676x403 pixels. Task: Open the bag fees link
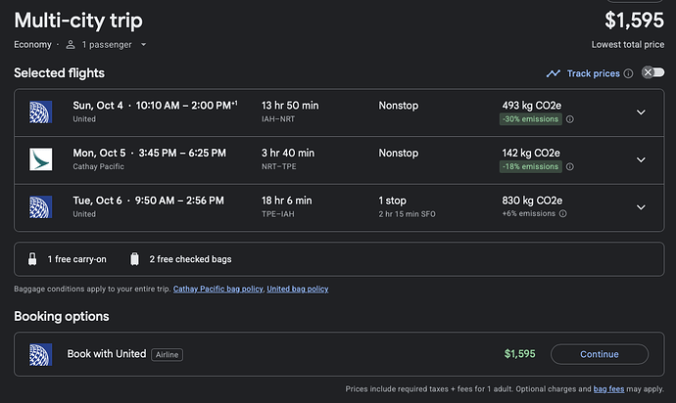[x=608, y=389]
